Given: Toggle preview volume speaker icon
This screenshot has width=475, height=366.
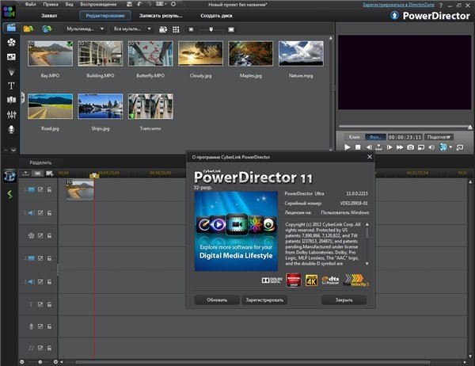Looking at the screenshot, I should point(431,147).
